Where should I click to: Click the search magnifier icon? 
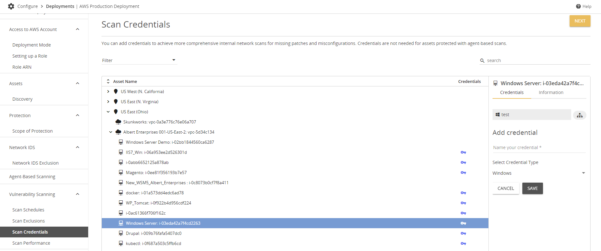click(482, 60)
